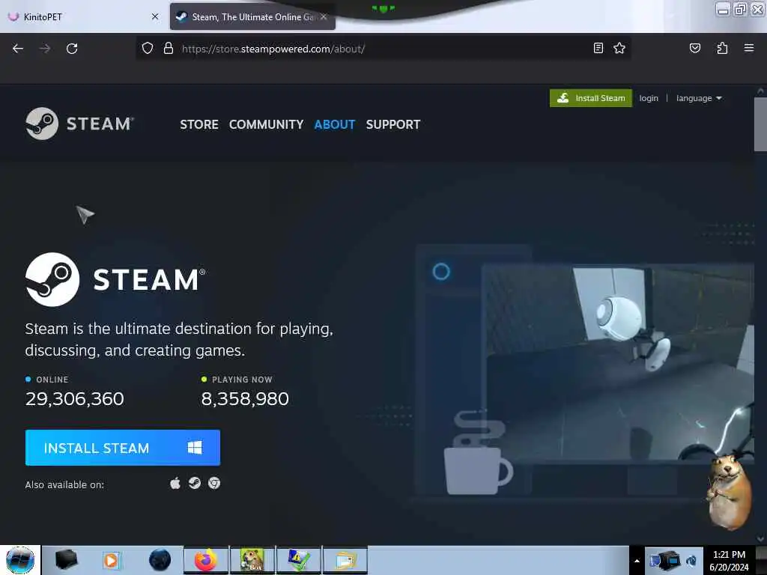Open the tracking protection shield icon

coord(148,49)
